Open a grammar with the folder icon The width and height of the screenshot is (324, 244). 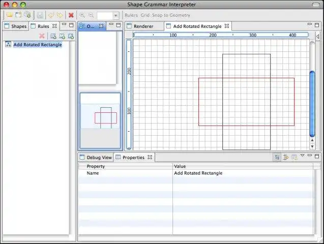point(9,15)
